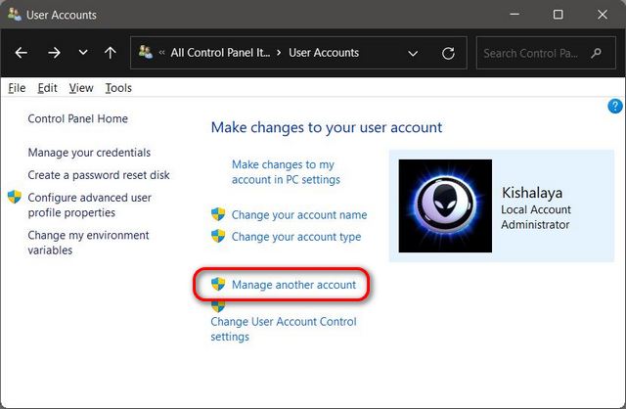
Task: Open the View menu
Action: click(81, 88)
